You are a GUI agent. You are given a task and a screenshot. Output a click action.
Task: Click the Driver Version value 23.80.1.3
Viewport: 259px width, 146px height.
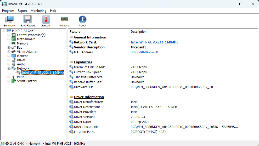pos(138,117)
